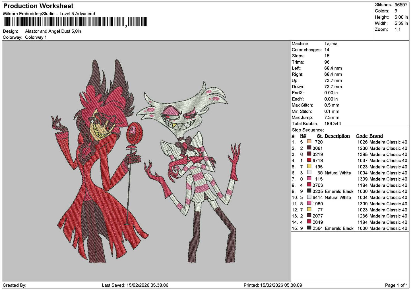Click the Colors value '9' in header
The image size is (411, 290).
coord(396,11)
